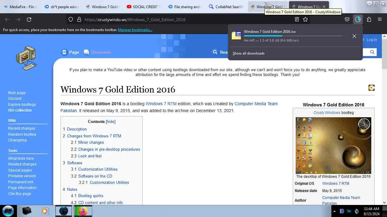Select the wiki Page tab

[71, 52]
